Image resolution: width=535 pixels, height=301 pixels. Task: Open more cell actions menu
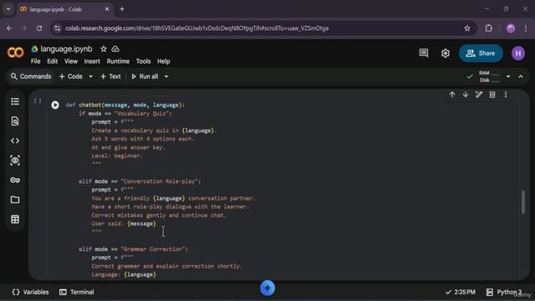tap(506, 94)
